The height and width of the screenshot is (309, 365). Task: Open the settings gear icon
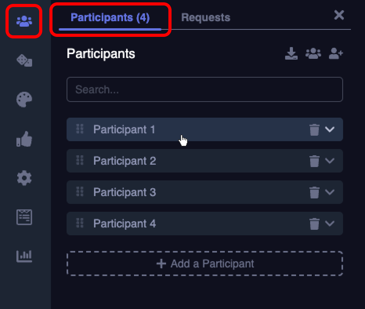tap(24, 178)
